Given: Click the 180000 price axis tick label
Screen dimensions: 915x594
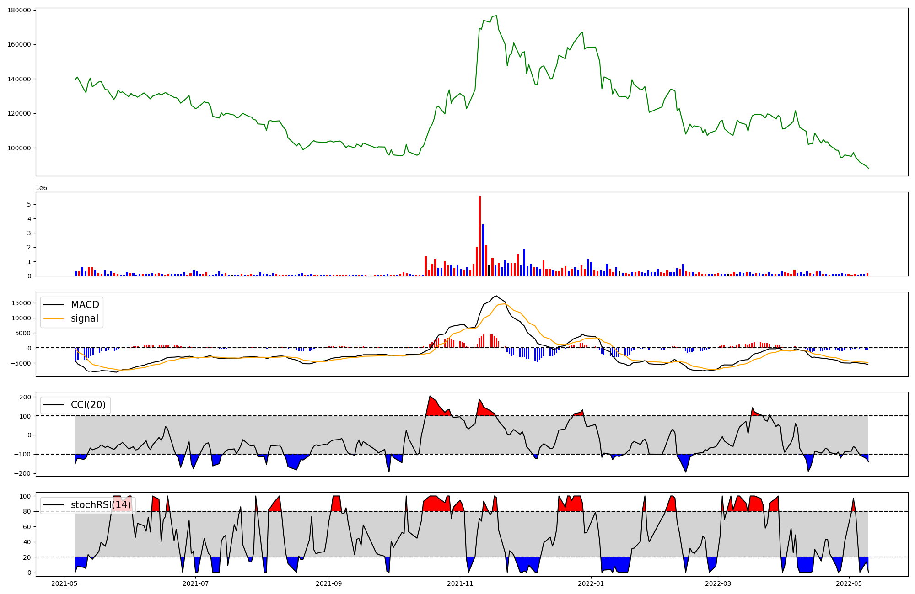Looking at the screenshot, I should [x=19, y=10].
